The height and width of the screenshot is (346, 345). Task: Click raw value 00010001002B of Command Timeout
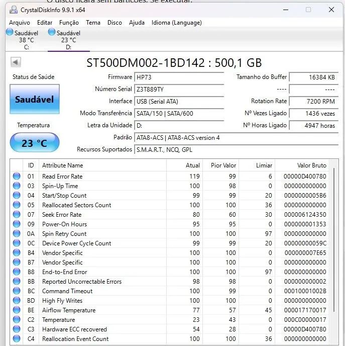(x=305, y=291)
